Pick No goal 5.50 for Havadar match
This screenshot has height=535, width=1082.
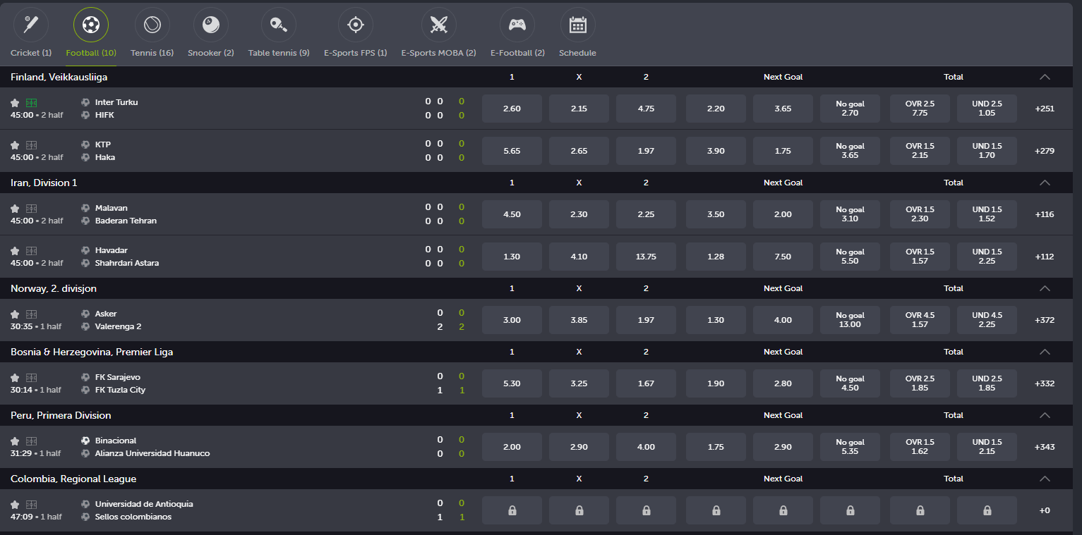pyautogui.click(x=850, y=257)
